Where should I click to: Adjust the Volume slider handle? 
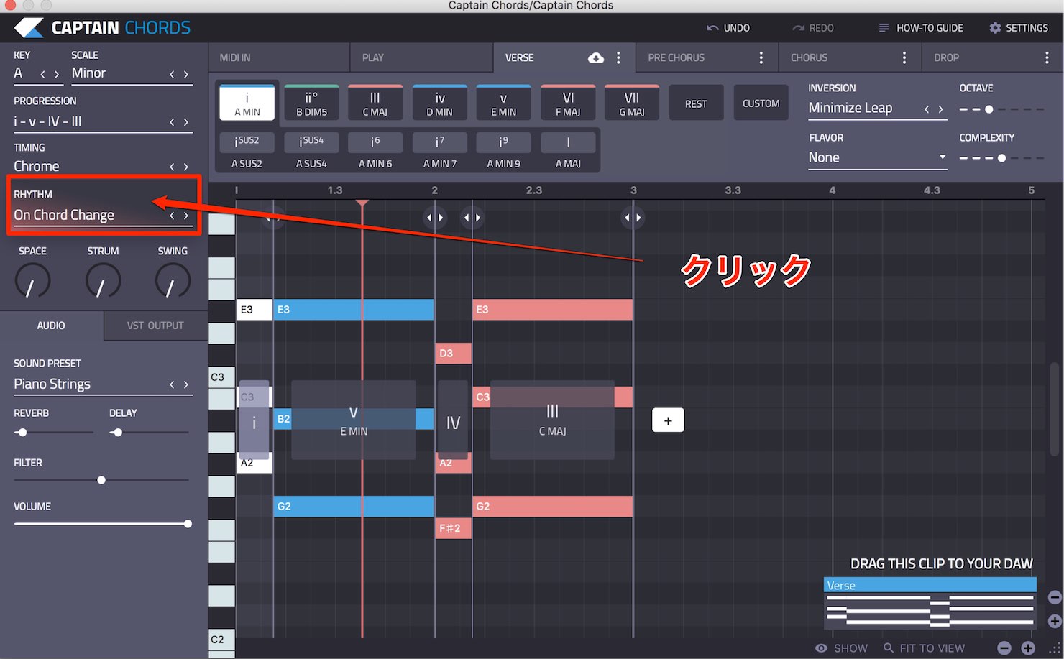point(188,524)
